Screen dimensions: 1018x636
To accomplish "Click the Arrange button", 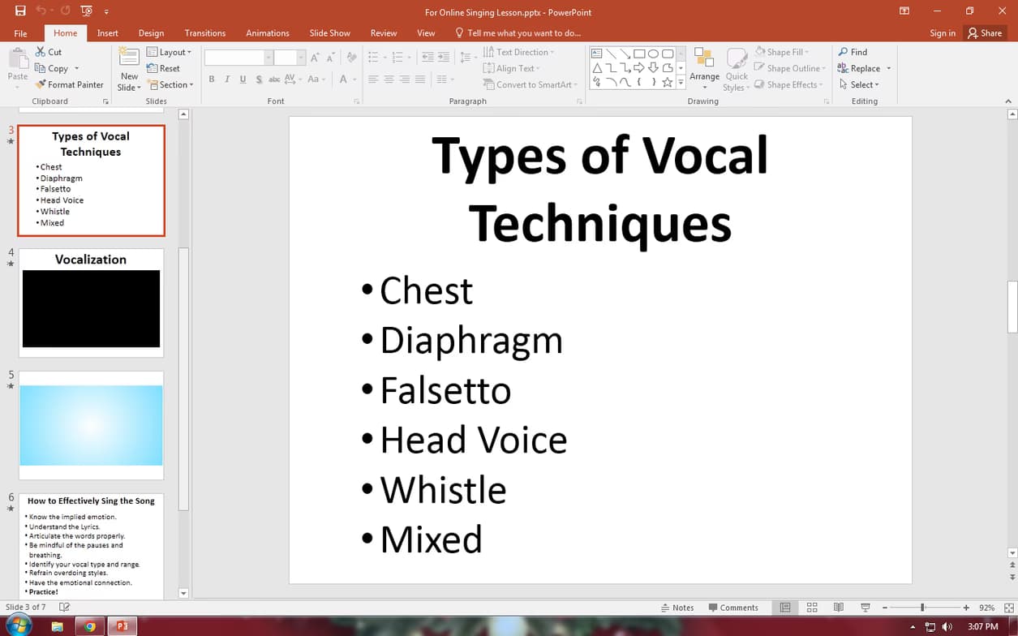I will [x=704, y=68].
